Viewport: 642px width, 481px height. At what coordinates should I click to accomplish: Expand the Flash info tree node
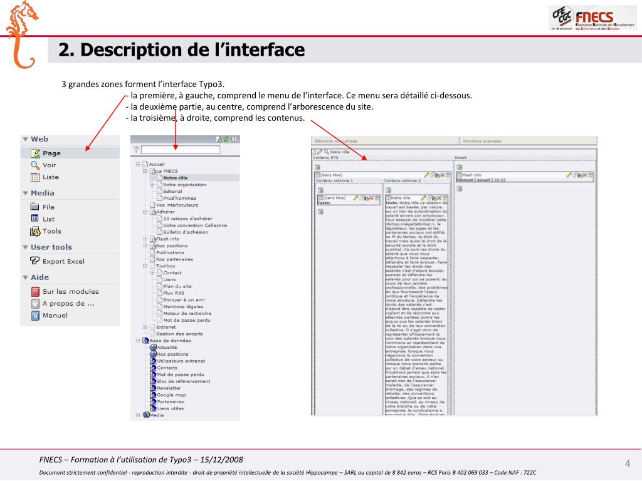[x=145, y=239]
